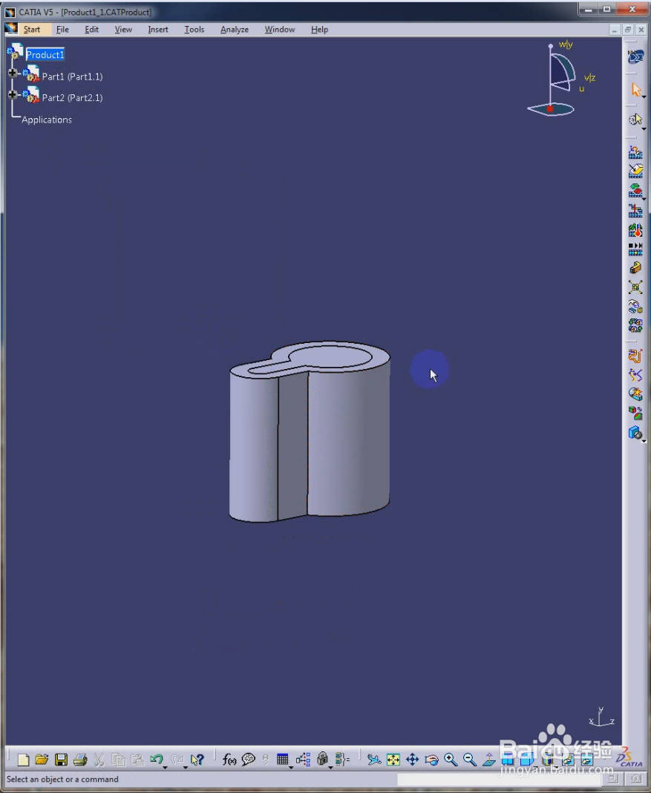Image resolution: width=651 pixels, height=793 pixels.
Task: Click the yellow brick-pattern block icon
Action: 635,268
